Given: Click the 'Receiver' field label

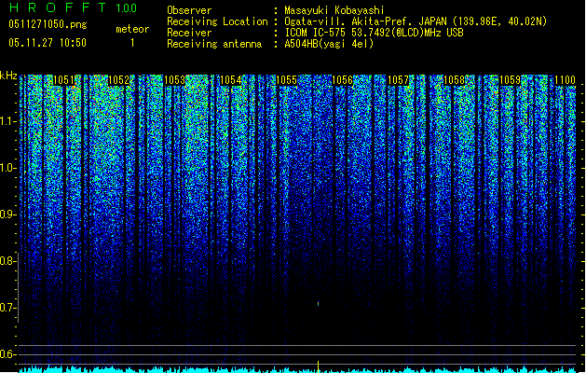Looking at the screenshot, I should click(189, 33).
